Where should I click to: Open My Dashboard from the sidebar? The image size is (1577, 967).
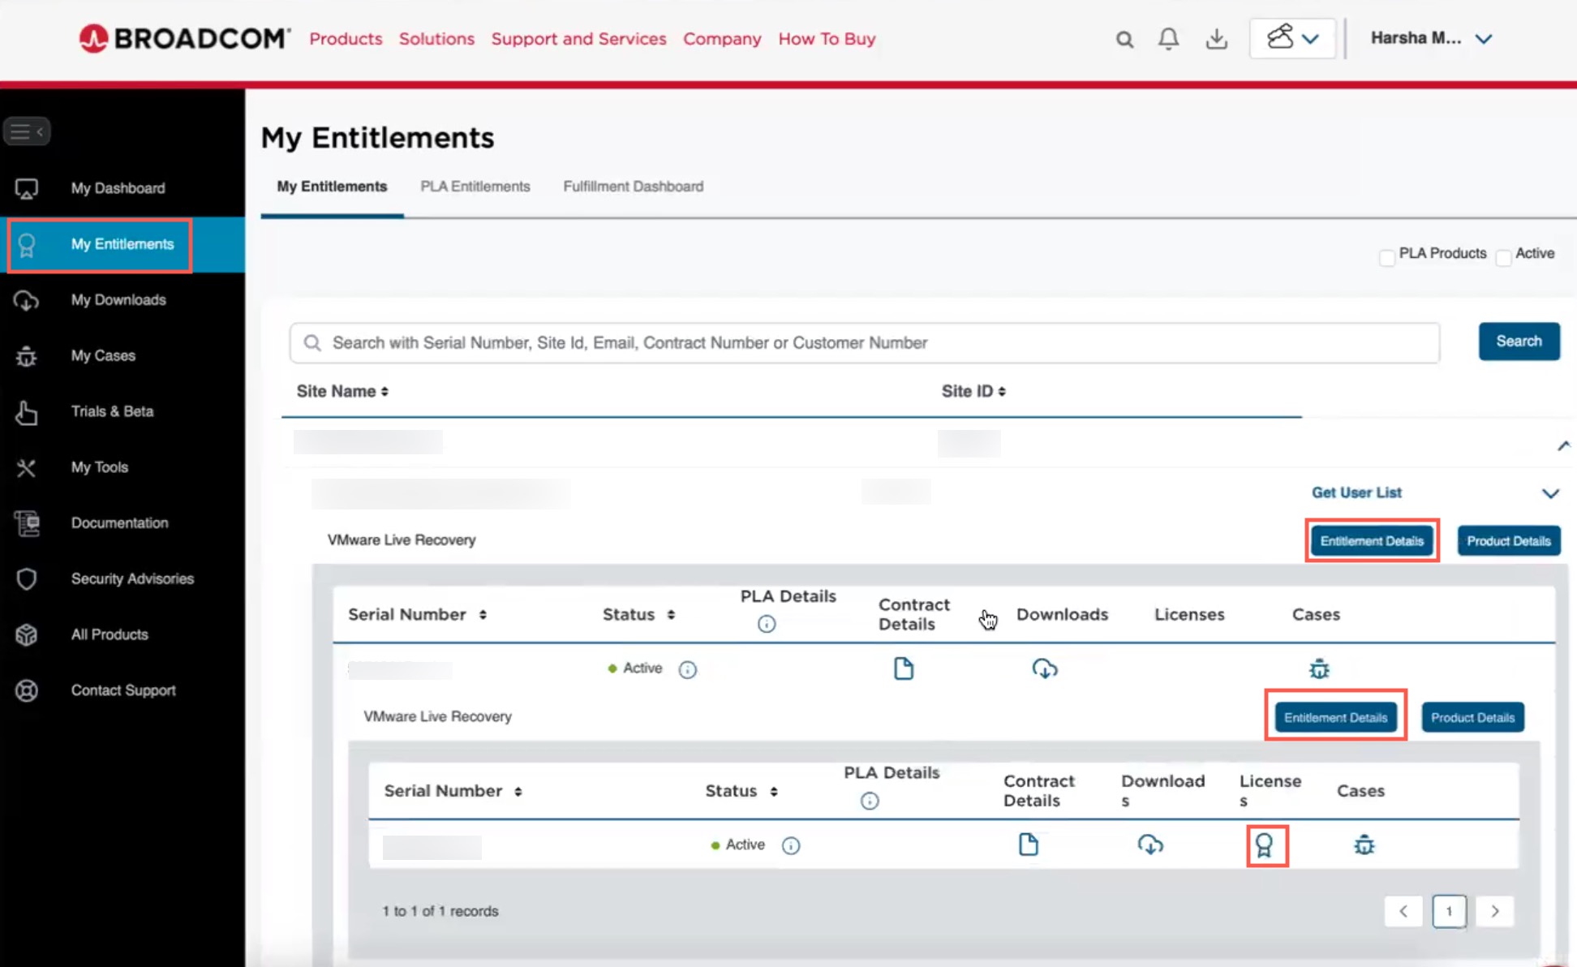(118, 188)
